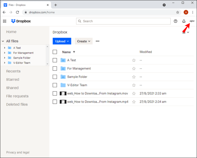This screenshot has height=158, width=197.
Task: View site info via the lock icon
Action: (x=26, y=12)
